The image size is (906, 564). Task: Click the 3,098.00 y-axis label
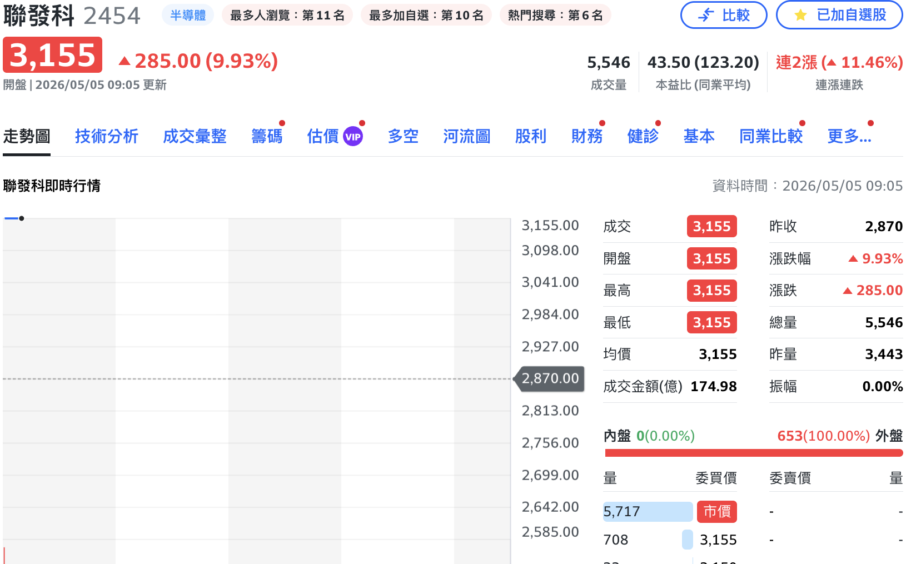[x=550, y=251]
